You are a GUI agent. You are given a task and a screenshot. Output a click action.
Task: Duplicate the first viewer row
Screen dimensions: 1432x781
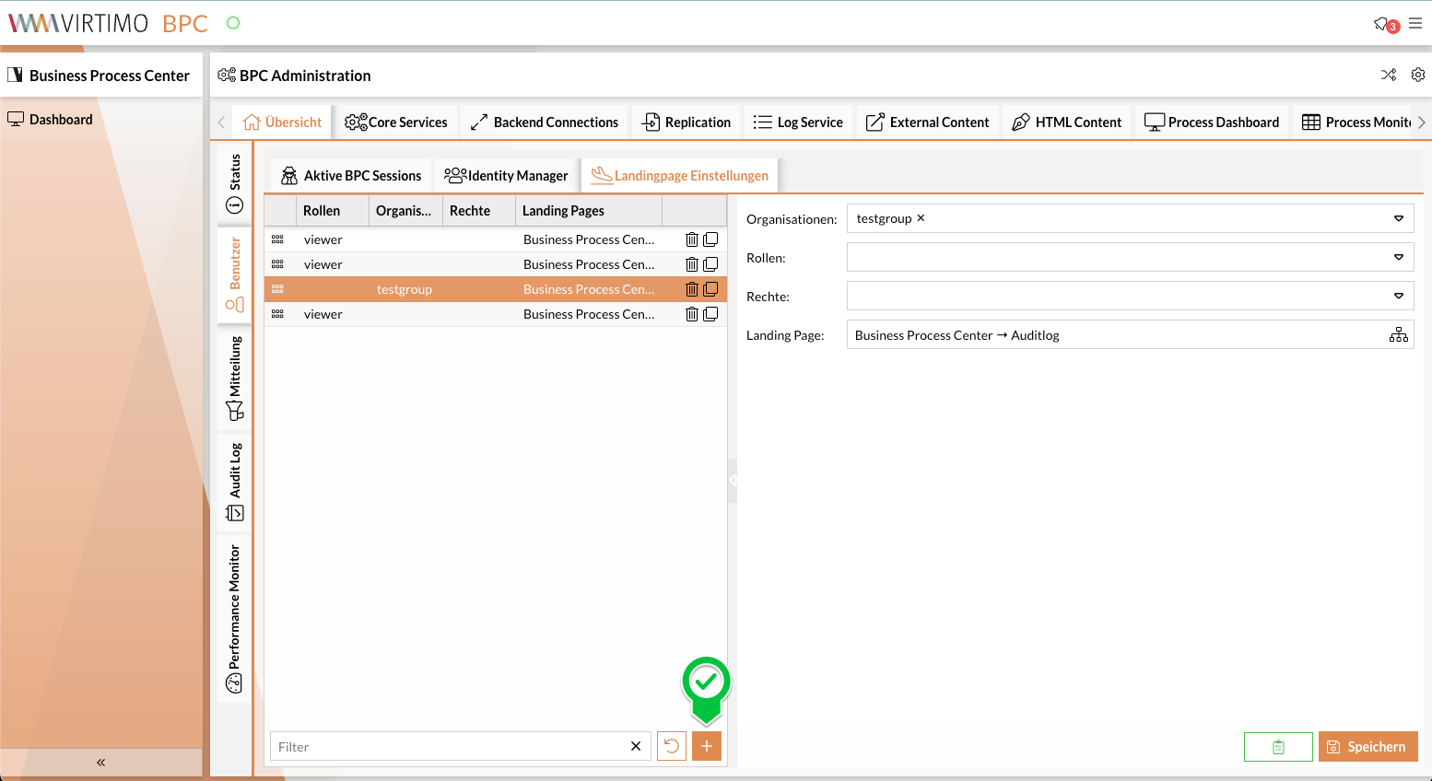(710, 239)
